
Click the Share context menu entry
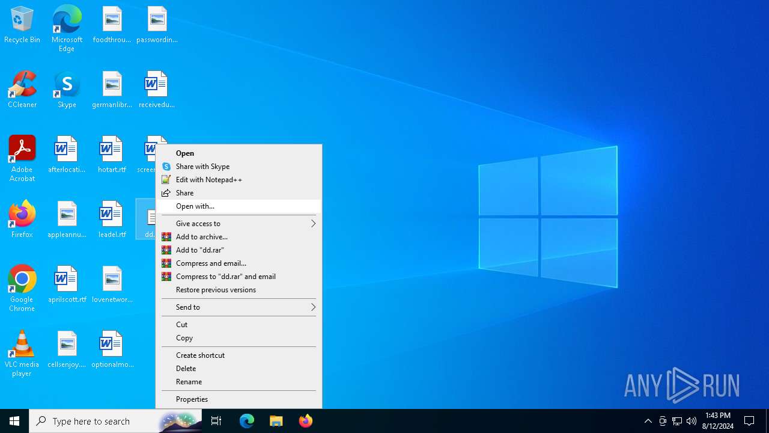pyautogui.click(x=239, y=193)
